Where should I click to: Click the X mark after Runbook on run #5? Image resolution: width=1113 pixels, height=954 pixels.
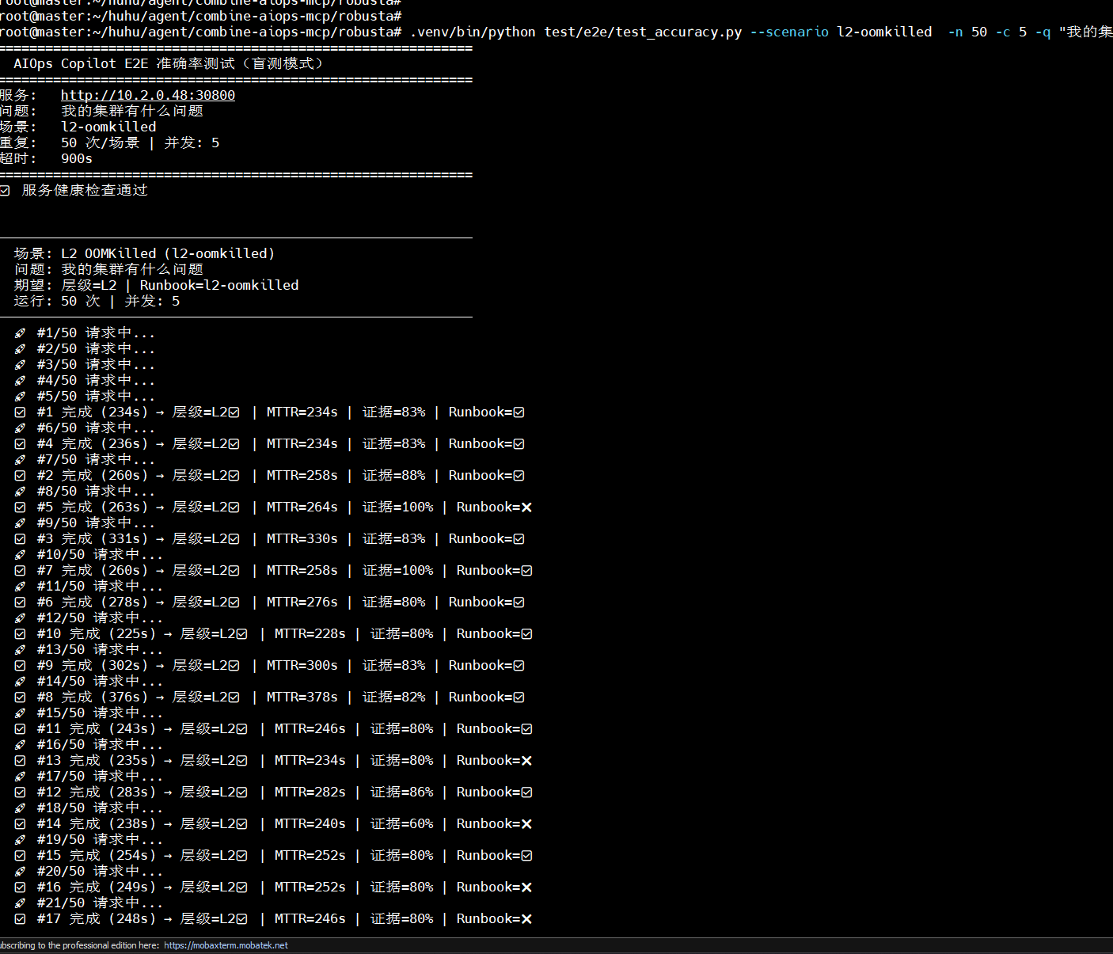point(526,507)
